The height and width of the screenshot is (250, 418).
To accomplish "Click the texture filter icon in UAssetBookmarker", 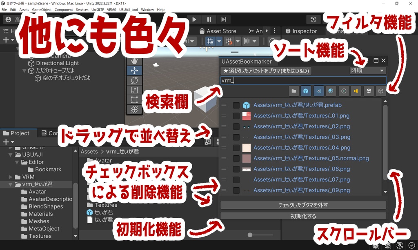I will (x=318, y=91).
